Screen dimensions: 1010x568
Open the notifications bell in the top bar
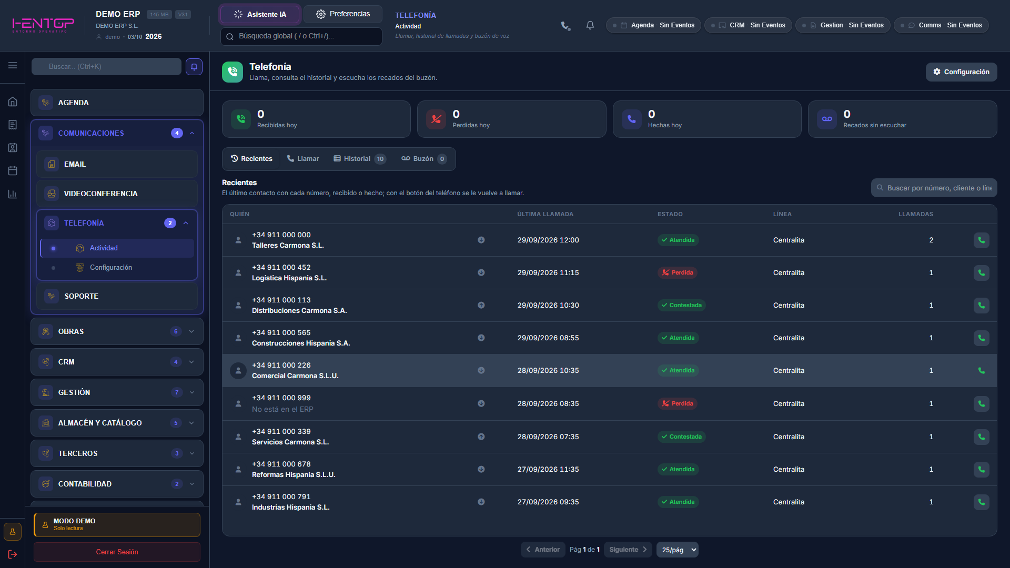tap(590, 25)
